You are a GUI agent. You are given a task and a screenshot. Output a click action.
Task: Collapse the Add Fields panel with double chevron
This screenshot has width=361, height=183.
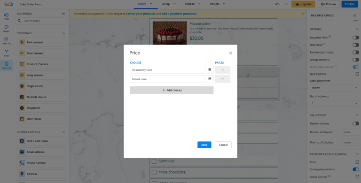(63, 14)
